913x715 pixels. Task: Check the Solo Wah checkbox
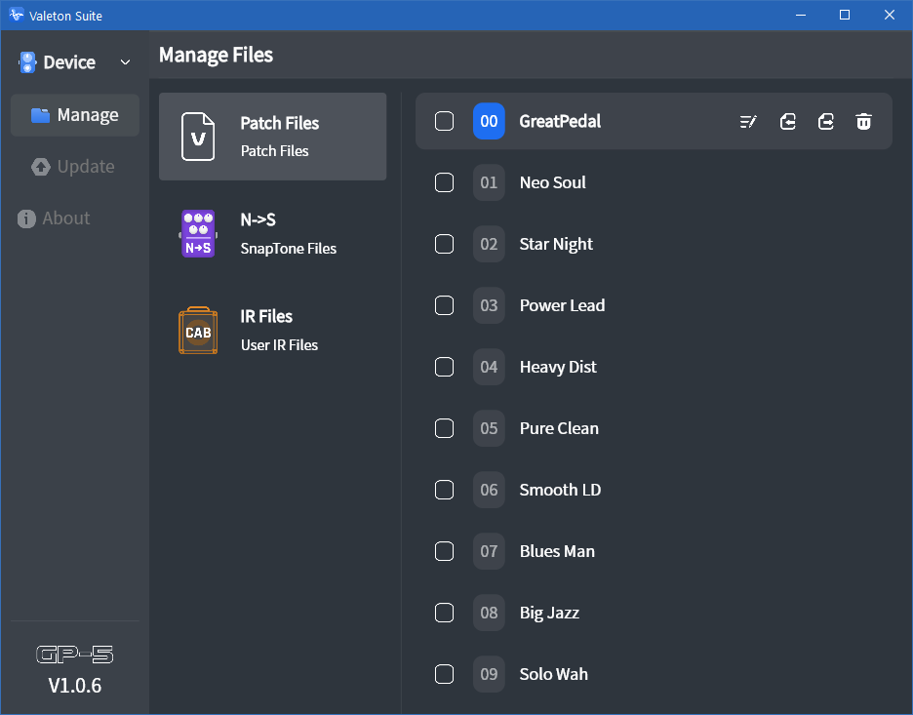pos(444,674)
